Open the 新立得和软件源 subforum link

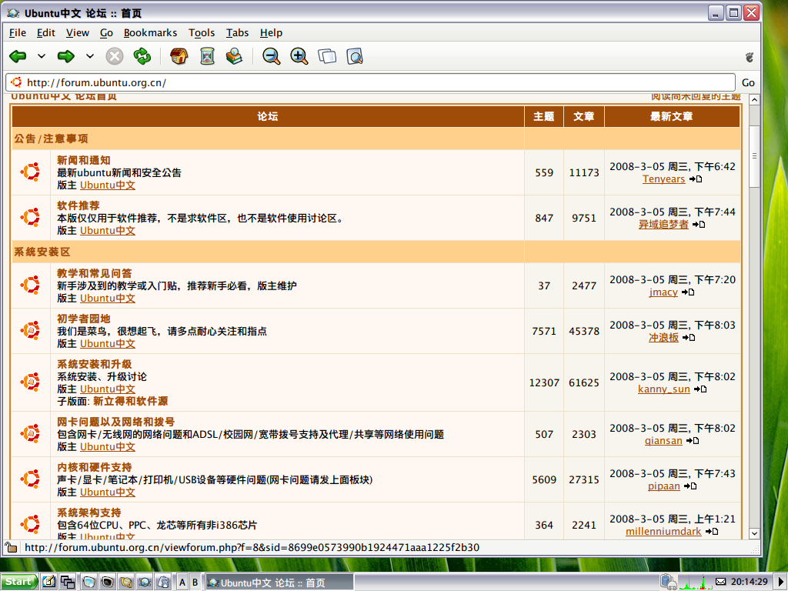point(130,401)
